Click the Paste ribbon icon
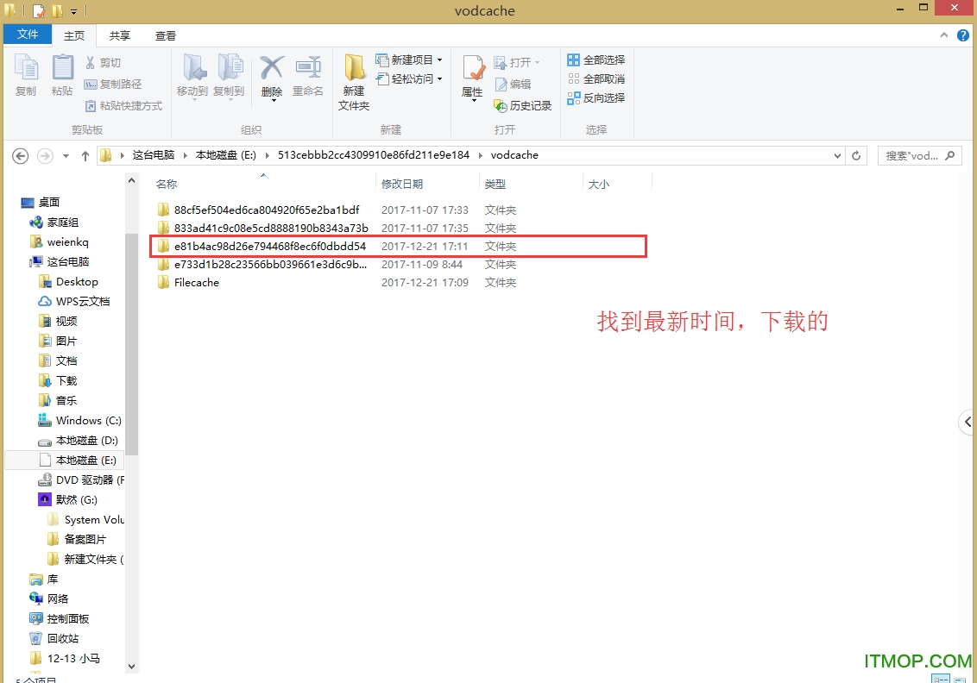The height and width of the screenshot is (683, 977). 61,75
